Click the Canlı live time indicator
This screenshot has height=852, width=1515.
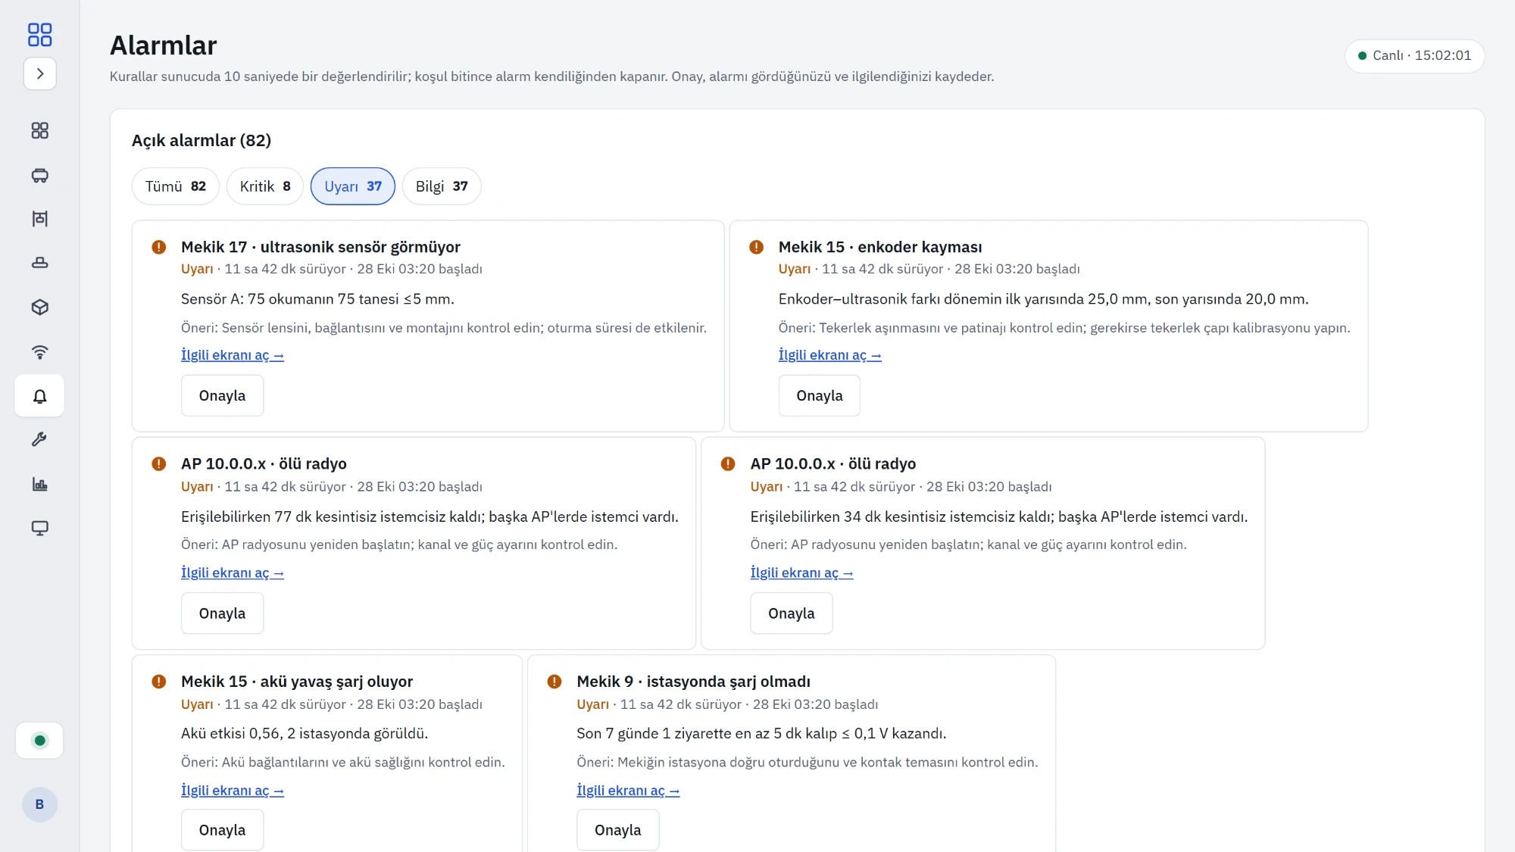coord(1414,56)
